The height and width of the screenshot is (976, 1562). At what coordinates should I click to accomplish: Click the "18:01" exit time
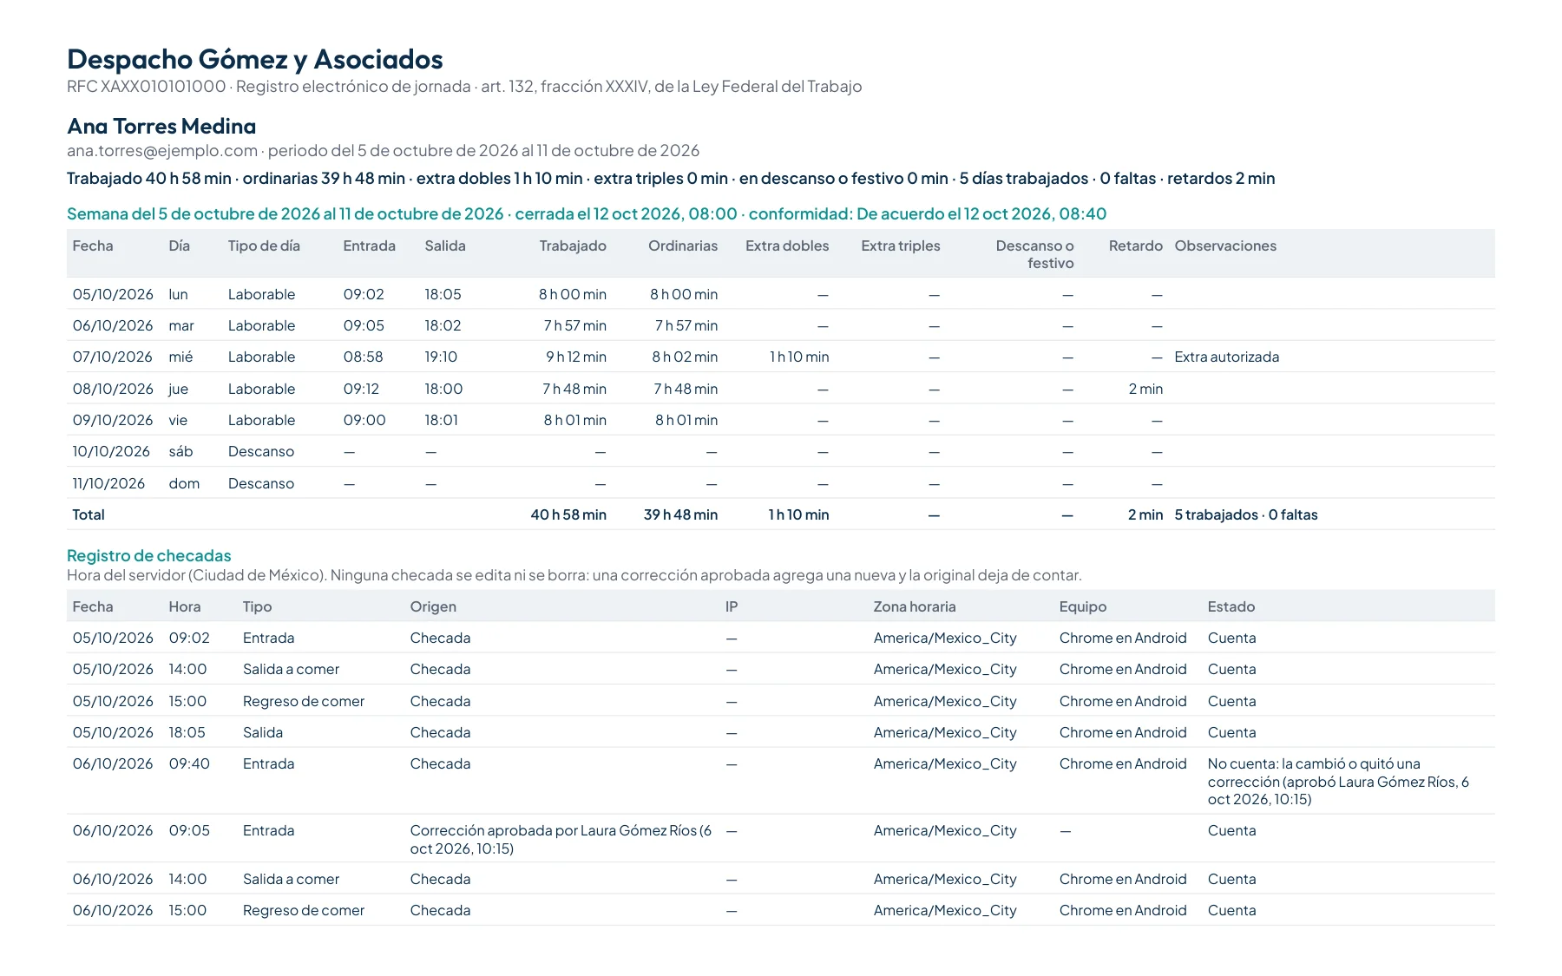tap(442, 421)
